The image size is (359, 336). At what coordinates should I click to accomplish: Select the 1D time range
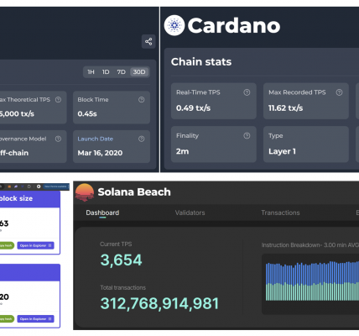pos(106,72)
